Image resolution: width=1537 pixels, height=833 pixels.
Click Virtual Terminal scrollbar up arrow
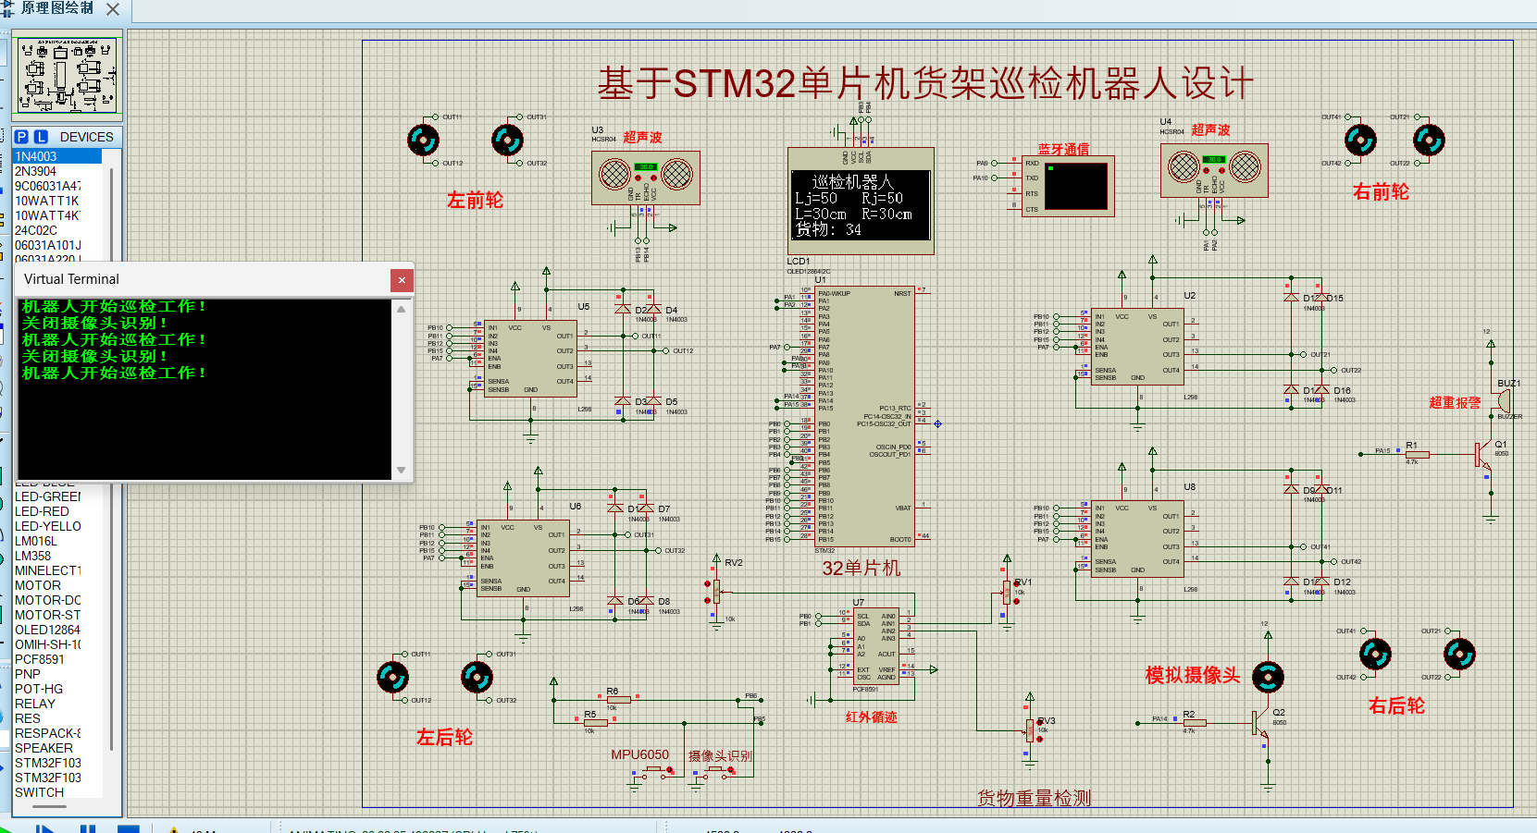(402, 309)
